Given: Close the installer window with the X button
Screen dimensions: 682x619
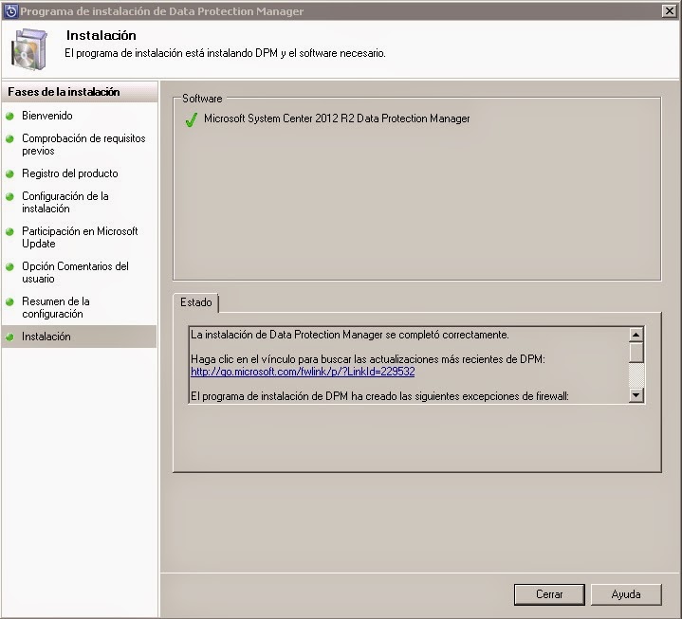Looking at the screenshot, I should click(669, 10).
